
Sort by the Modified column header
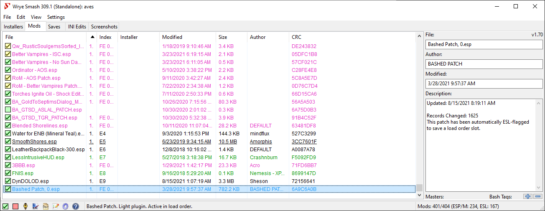(x=188, y=37)
